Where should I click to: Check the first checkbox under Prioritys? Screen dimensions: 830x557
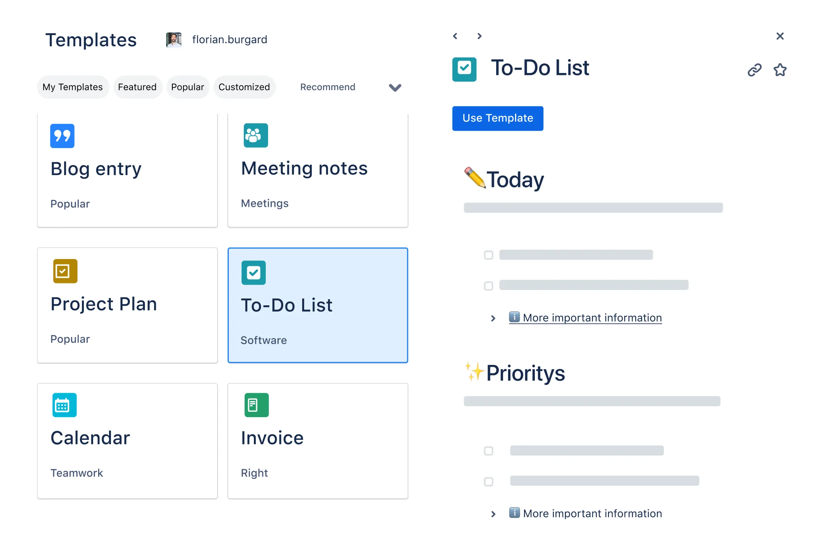(x=488, y=451)
